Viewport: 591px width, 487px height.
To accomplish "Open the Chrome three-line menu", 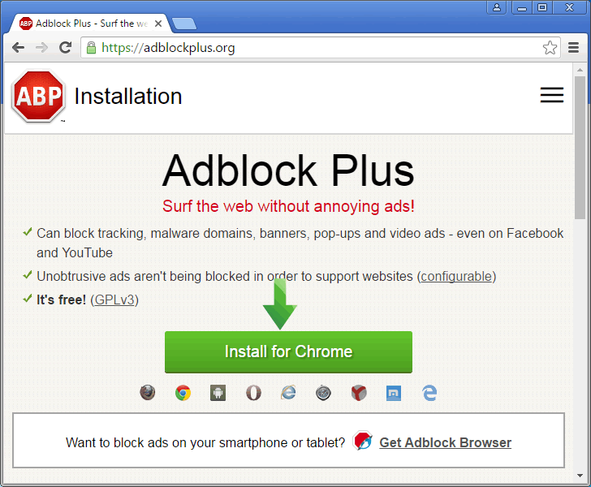I will (574, 48).
